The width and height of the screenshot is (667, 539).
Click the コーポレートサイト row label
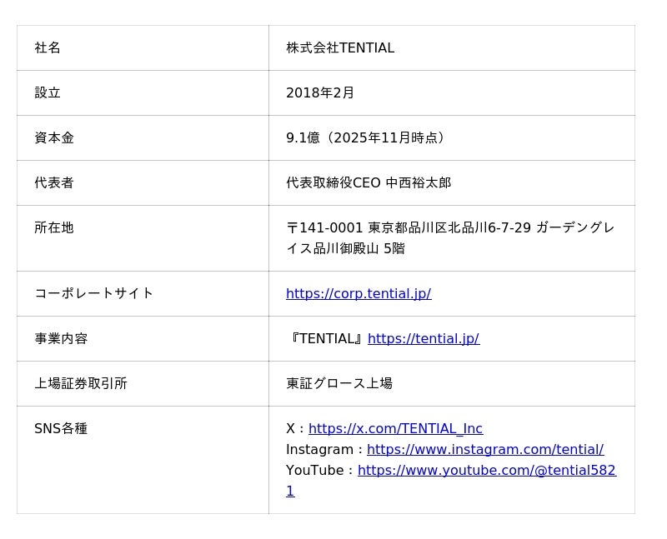(94, 293)
